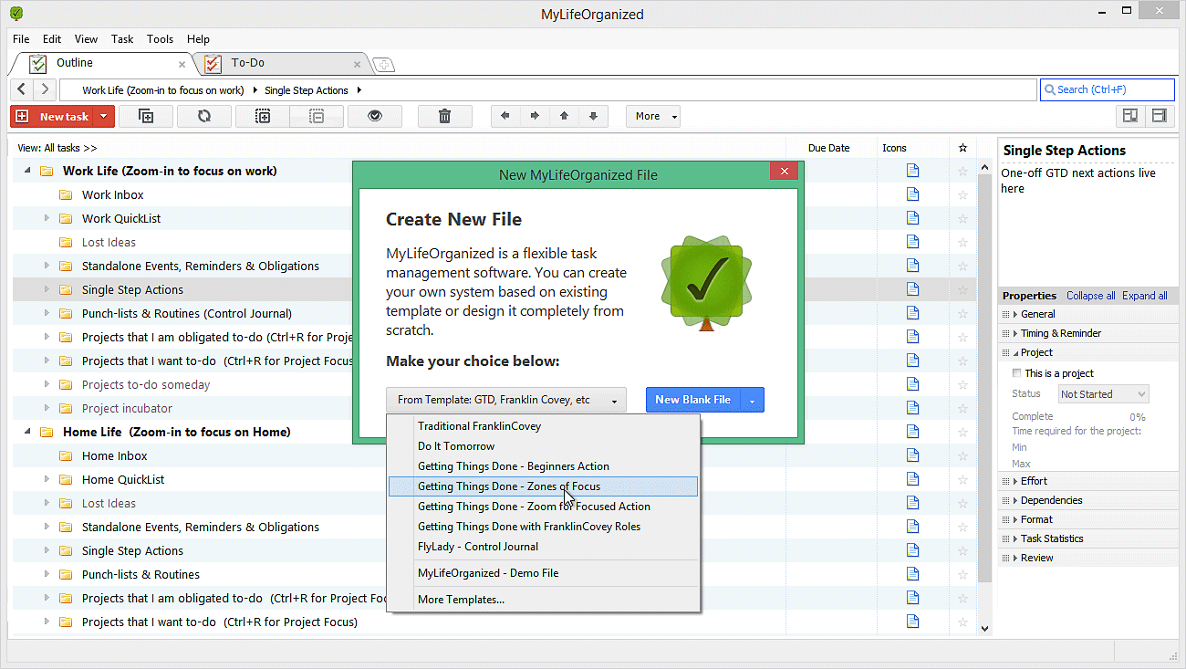The image size is (1186, 669).
Task: Click the navigate back arrow
Action: (22, 89)
